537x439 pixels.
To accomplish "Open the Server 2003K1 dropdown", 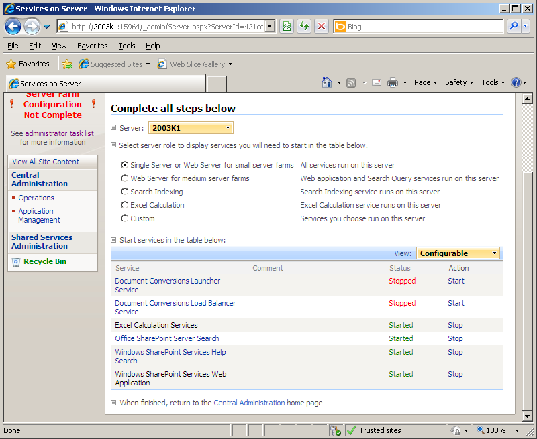I will [191, 128].
